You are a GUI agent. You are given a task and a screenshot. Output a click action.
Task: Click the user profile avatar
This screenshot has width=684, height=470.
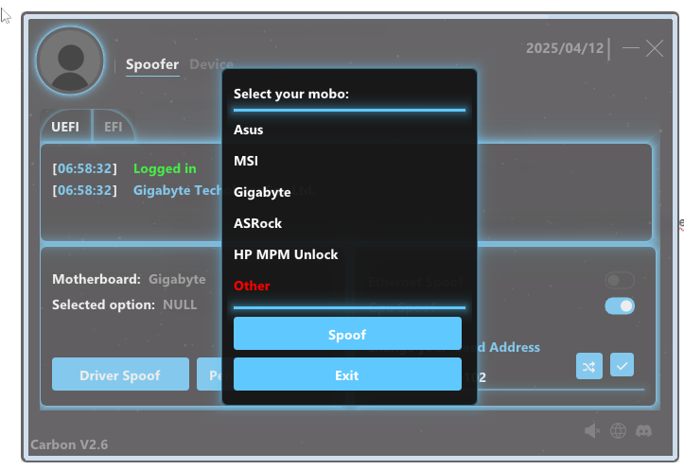(x=69, y=61)
